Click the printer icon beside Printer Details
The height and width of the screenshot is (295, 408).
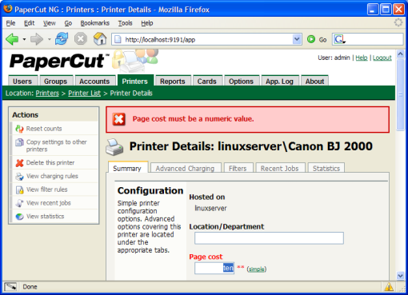(114, 147)
